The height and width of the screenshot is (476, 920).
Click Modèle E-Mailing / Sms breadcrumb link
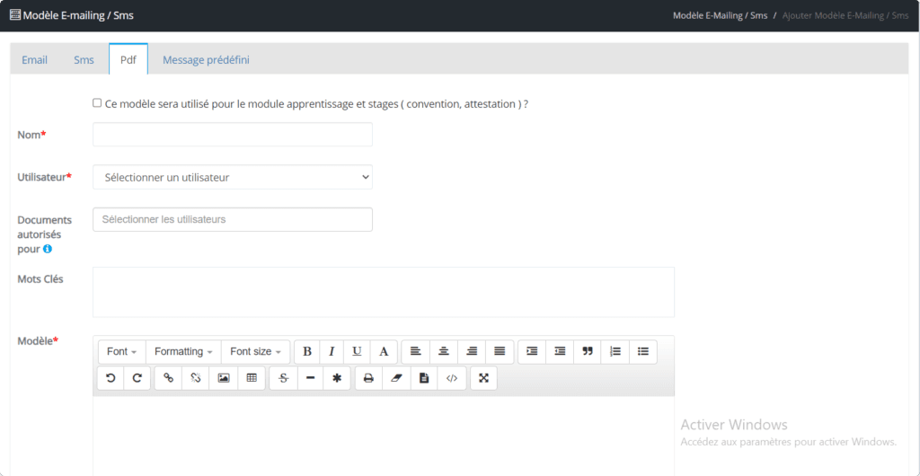(x=720, y=15)
